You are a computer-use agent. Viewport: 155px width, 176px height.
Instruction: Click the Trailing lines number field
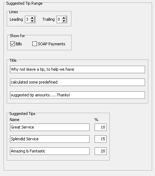(x=59, y=19)
